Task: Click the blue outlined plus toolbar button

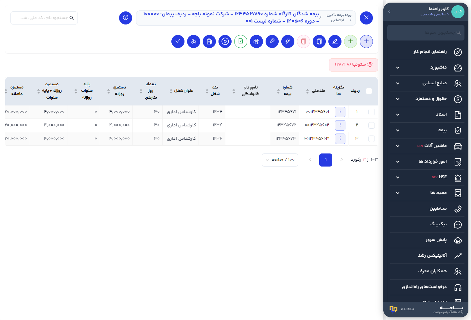Action: coord(366,41)
